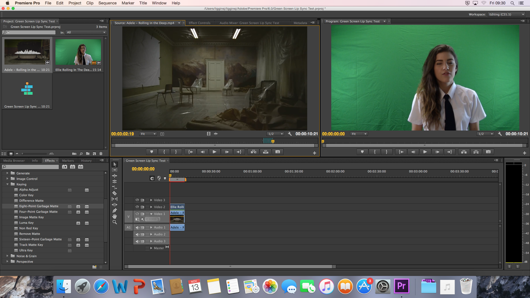
Task: Hide the Video 2 track with its eye toggle
Action: (x=137, y=207)
